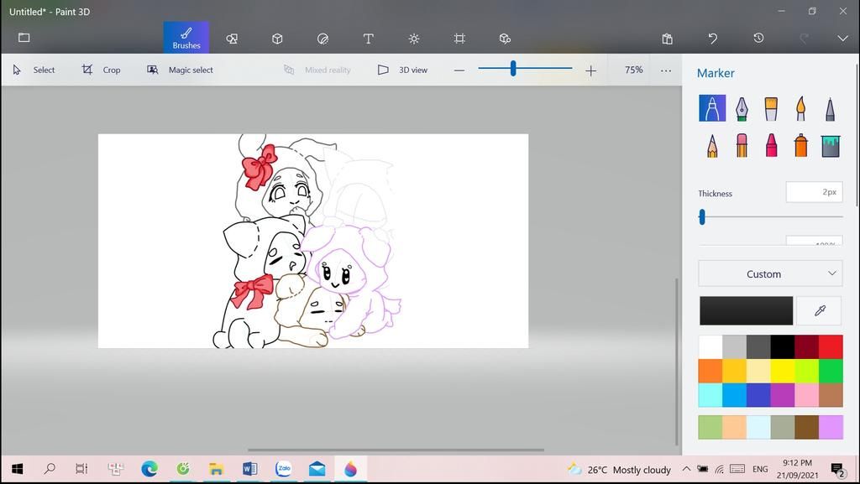
Task: Open the 3D shapes tab
Action: (x=277, y=39)
